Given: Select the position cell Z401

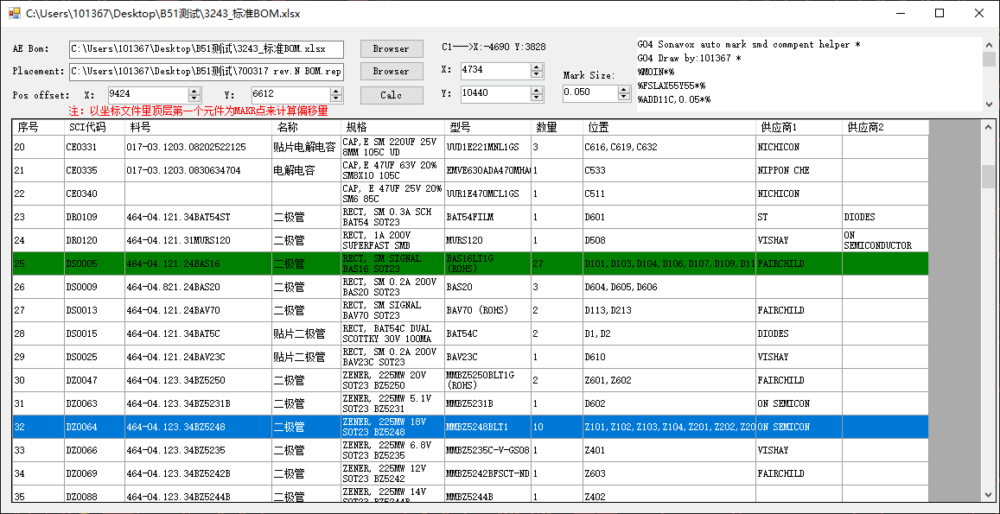Looking at the screenshot, I should pyautogui.click(x=669, y=450).
